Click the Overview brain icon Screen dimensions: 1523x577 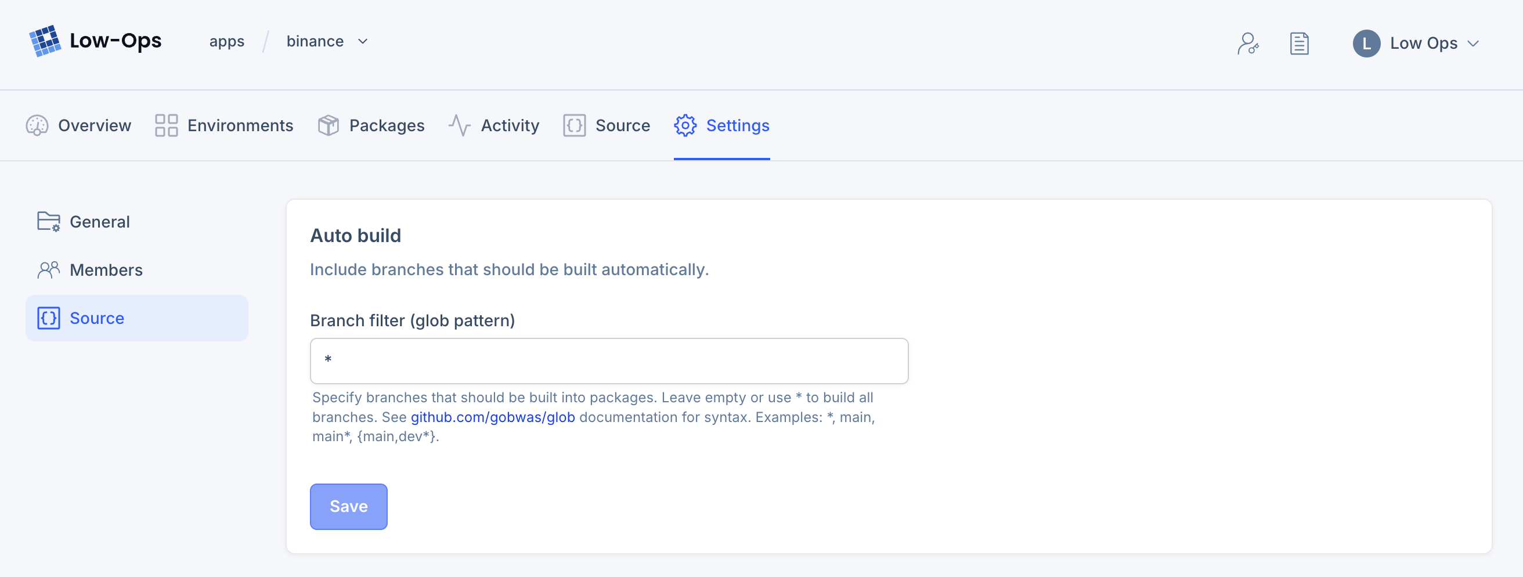pos(37,125)
